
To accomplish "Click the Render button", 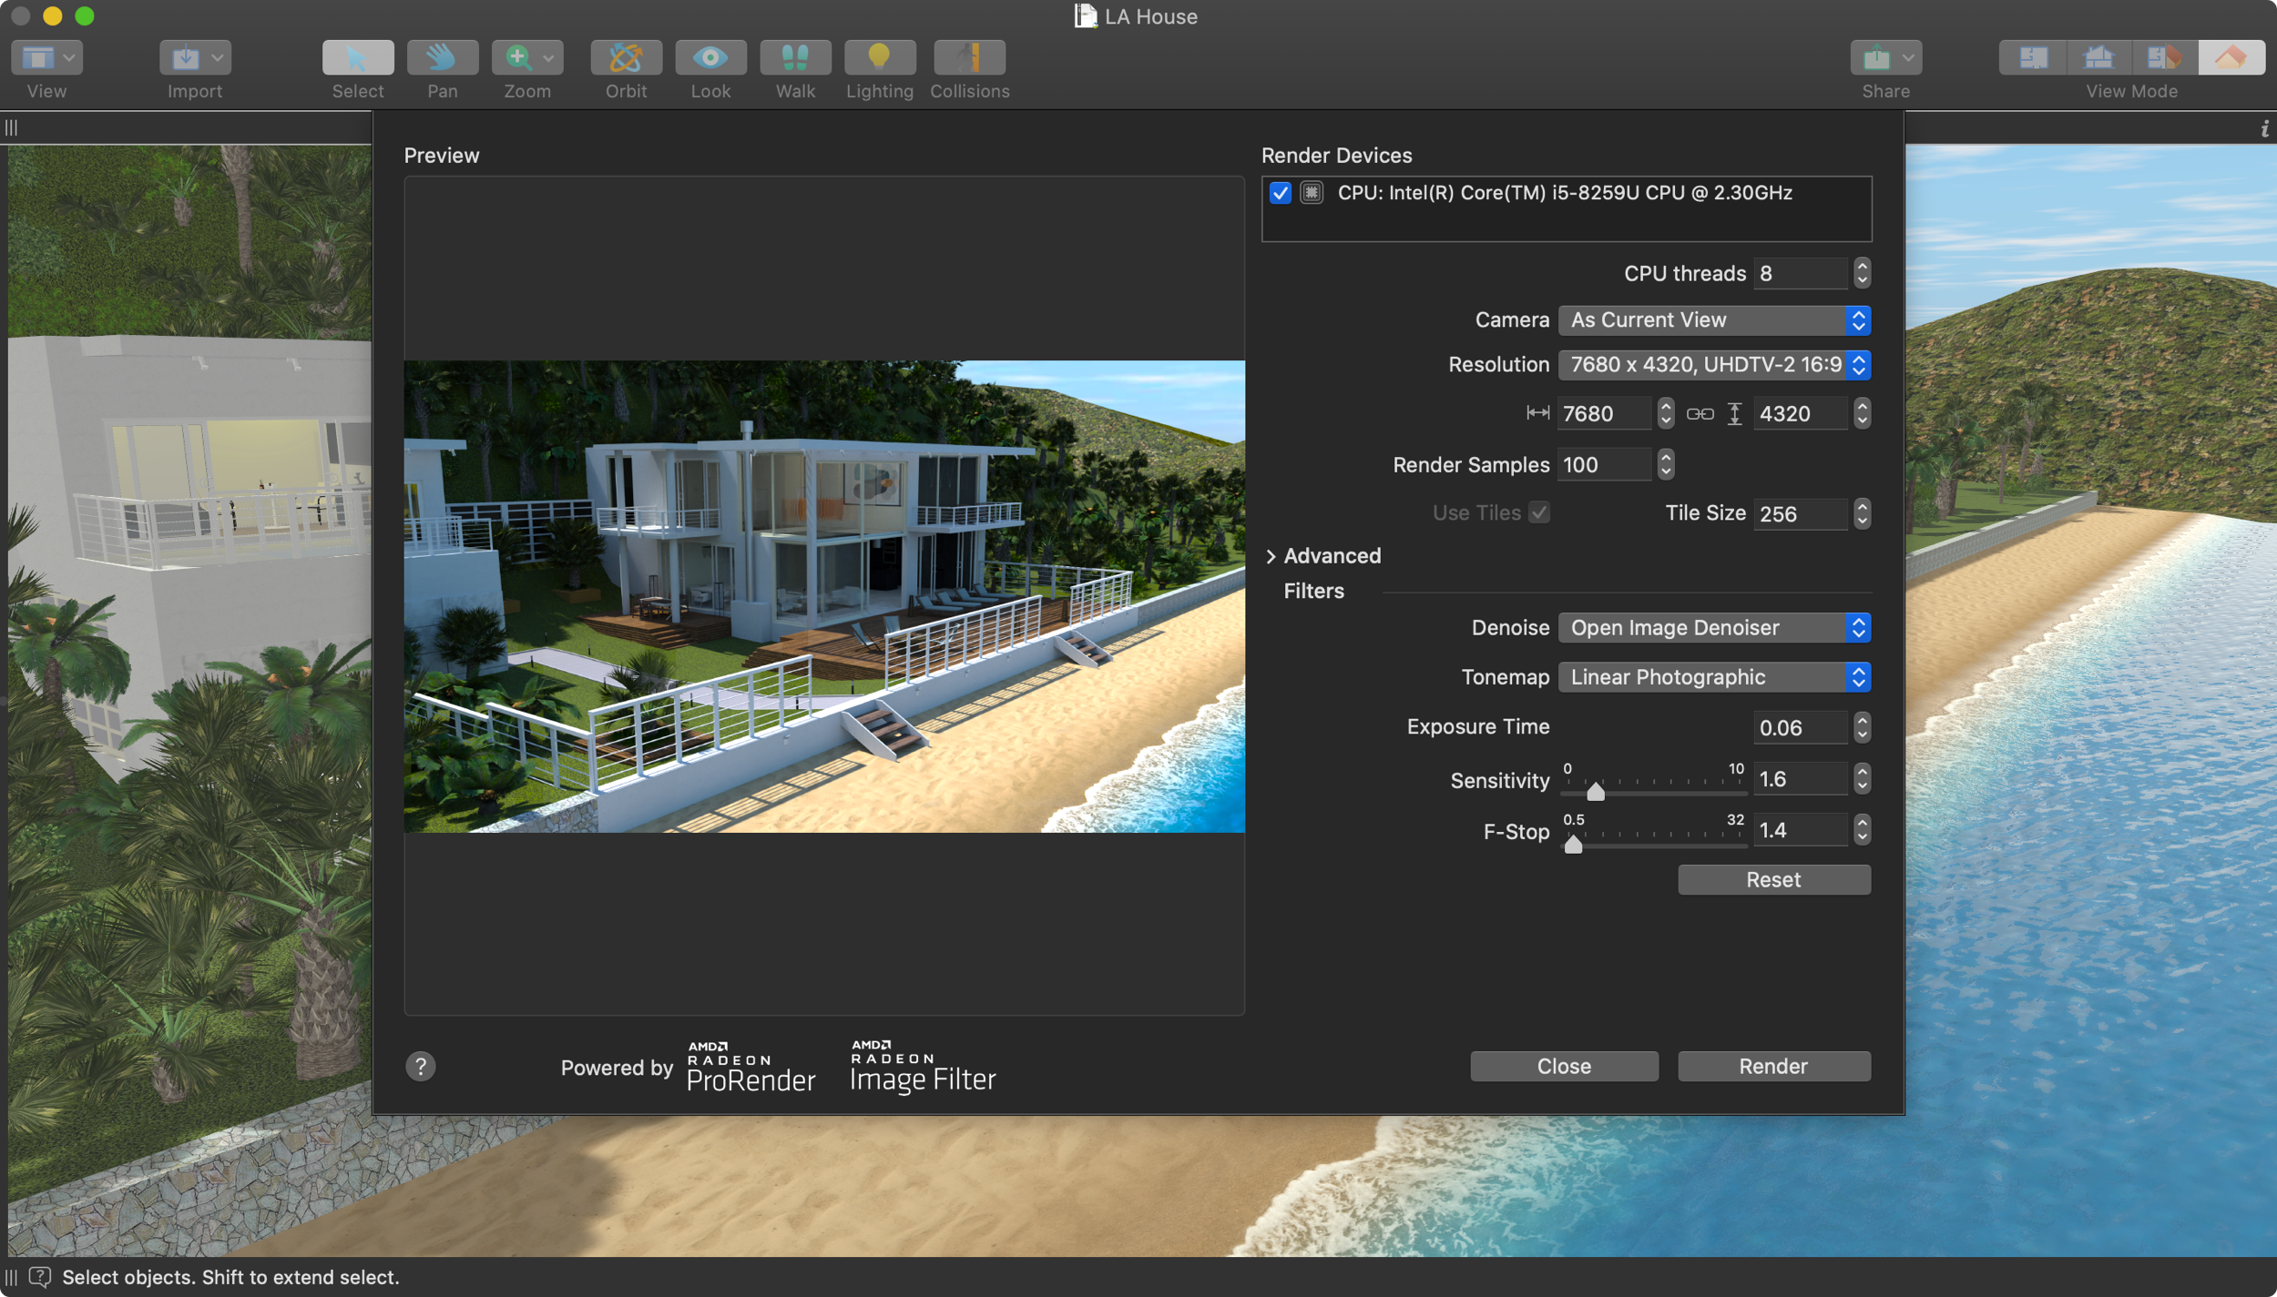I will [1773, 1066].
